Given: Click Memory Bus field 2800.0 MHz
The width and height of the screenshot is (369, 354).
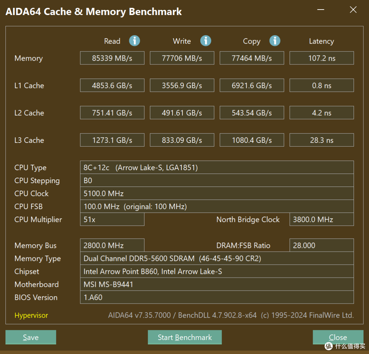Looking at the screenshot, I should (112, 245).
